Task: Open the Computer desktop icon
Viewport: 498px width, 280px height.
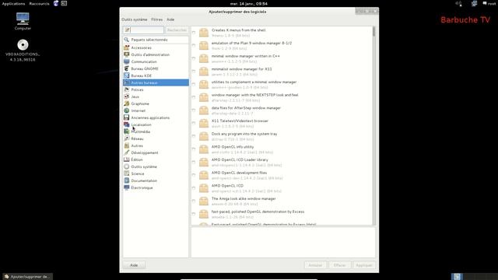Action: tap(23, 21)
